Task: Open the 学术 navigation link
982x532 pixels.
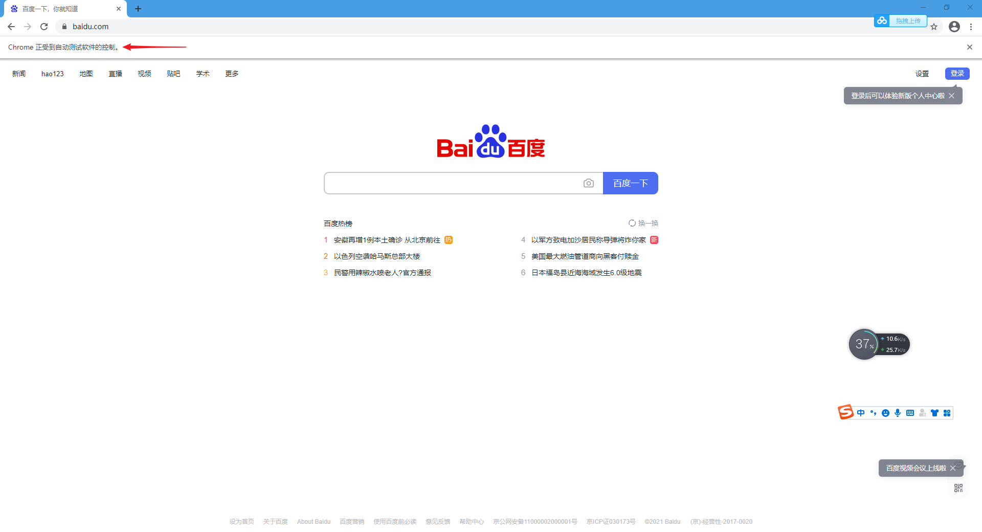Action: click(x=203, y=74)
